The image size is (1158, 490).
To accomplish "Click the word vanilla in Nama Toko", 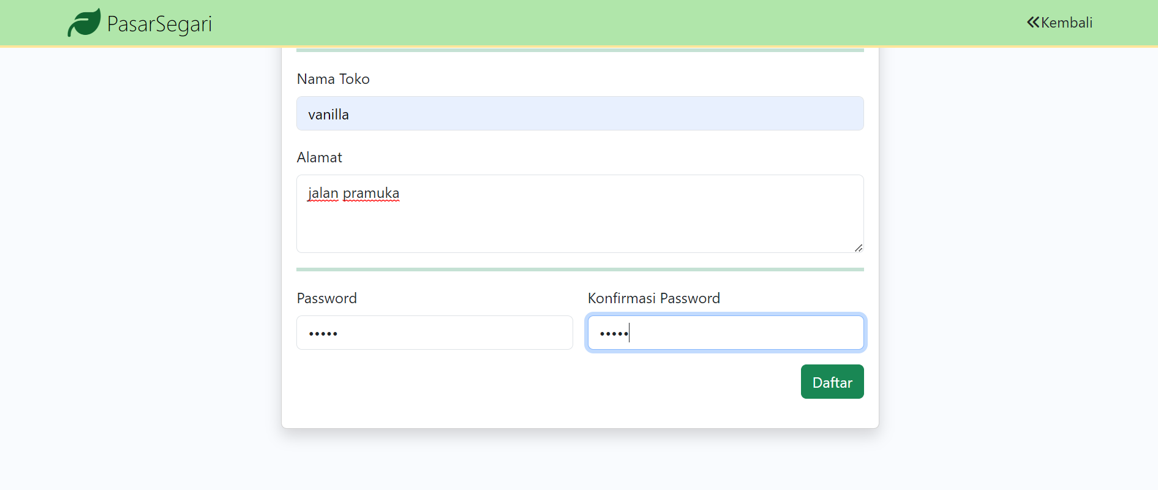I will click(328, 114).
